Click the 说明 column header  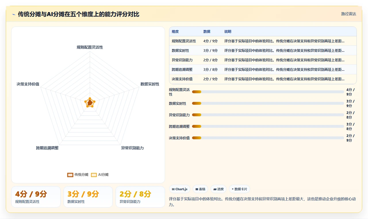[228, 32]
